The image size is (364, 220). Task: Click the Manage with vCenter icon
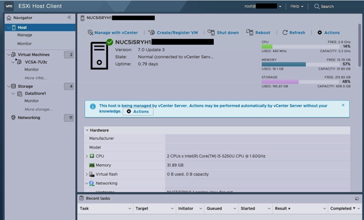[91, 32]
